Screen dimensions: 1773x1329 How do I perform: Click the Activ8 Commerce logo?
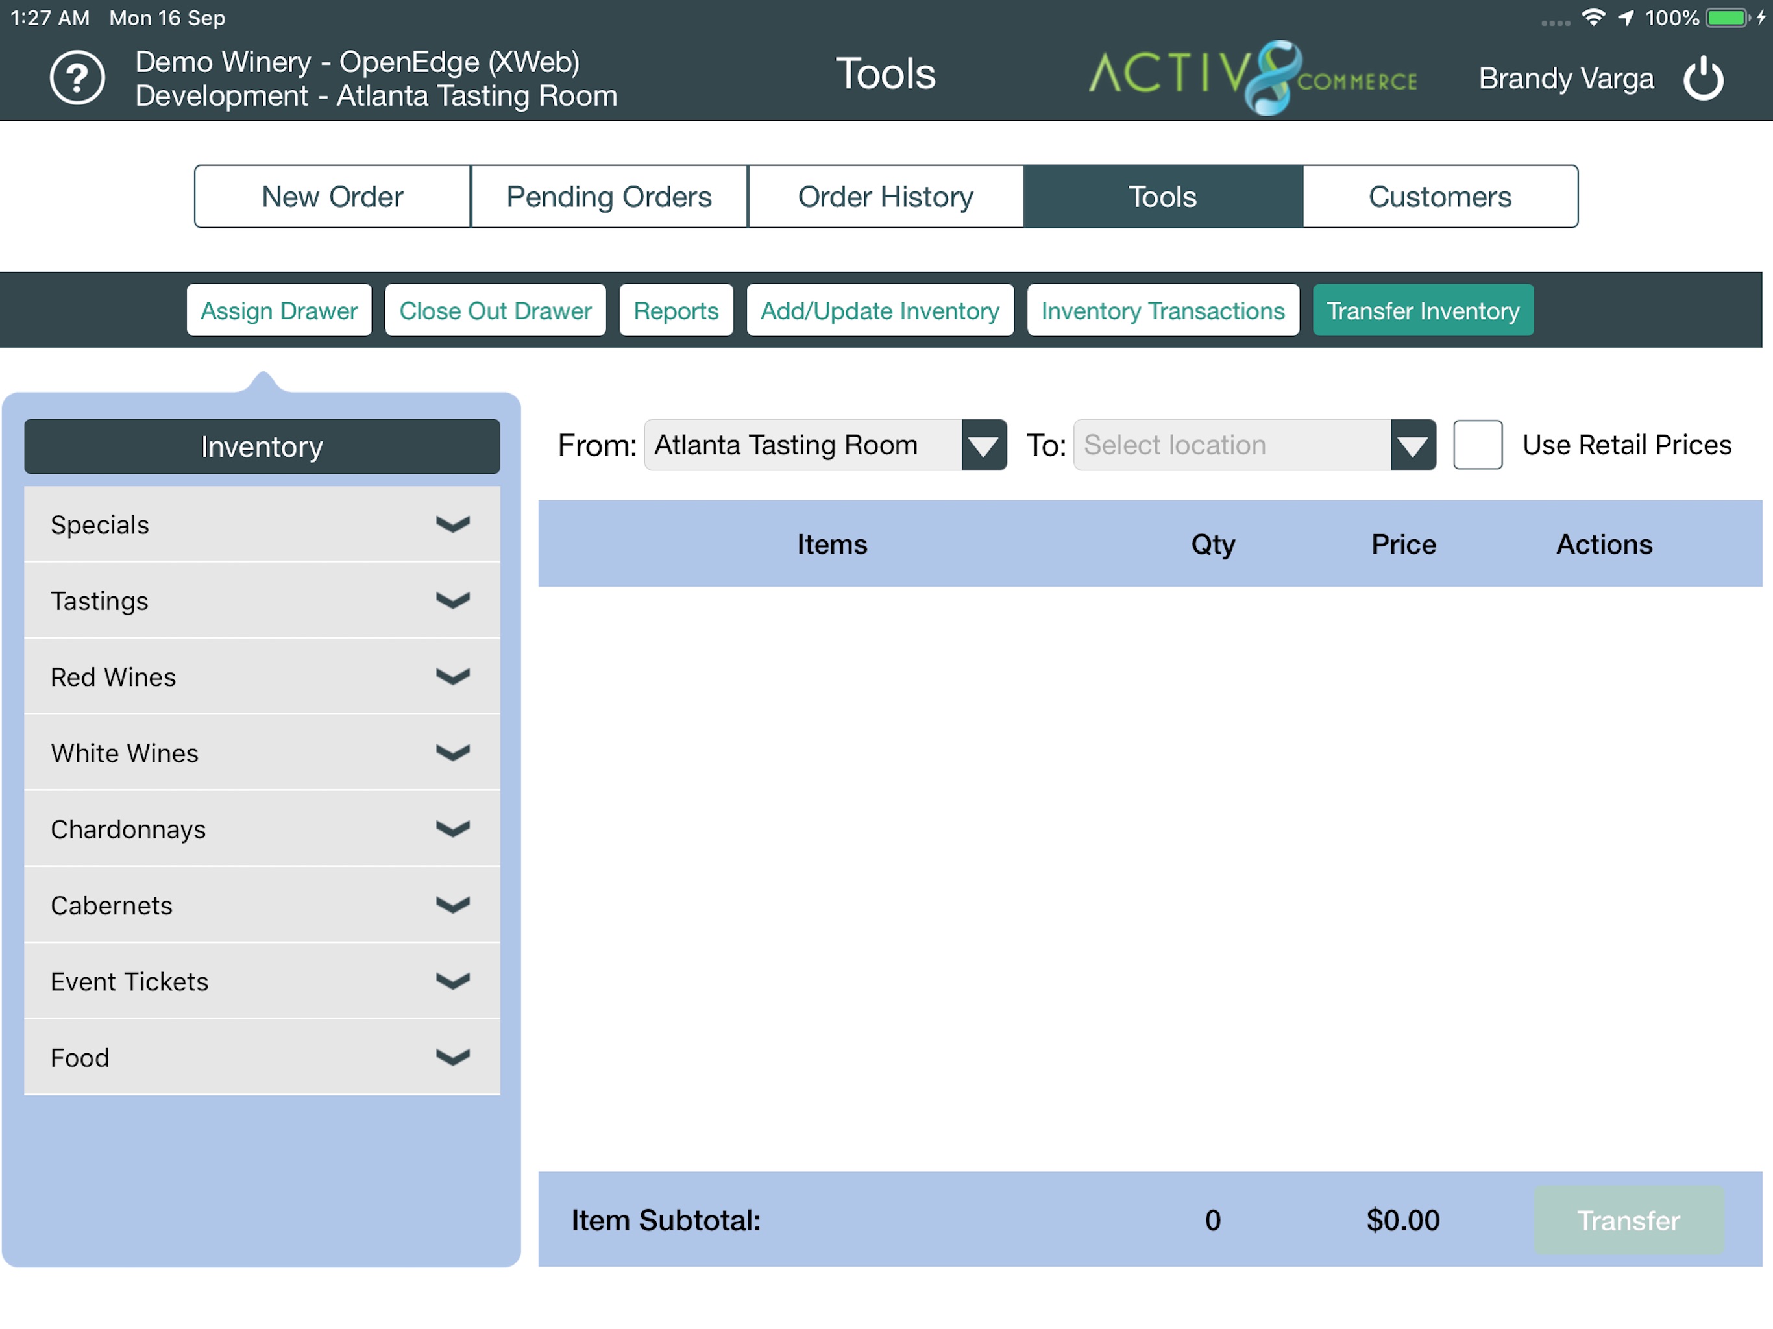1252,78
